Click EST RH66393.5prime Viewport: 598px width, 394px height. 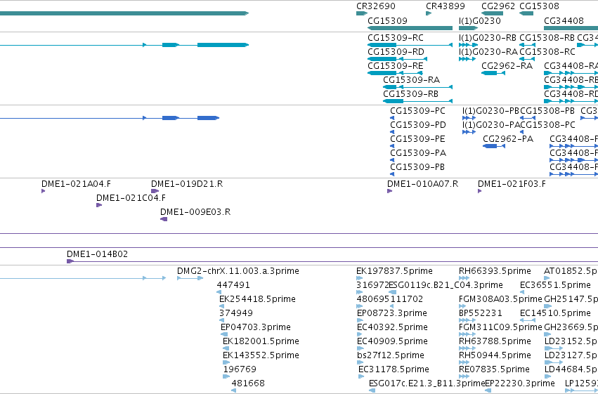pyautogui.click(x=464, y=279)
